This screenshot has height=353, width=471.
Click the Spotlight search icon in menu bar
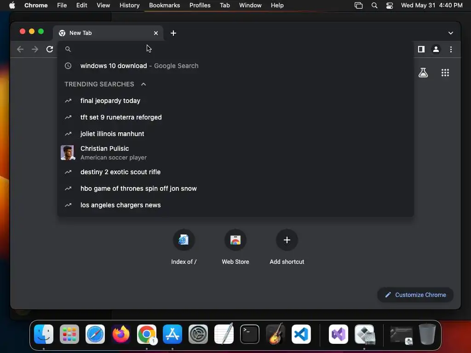374,6
